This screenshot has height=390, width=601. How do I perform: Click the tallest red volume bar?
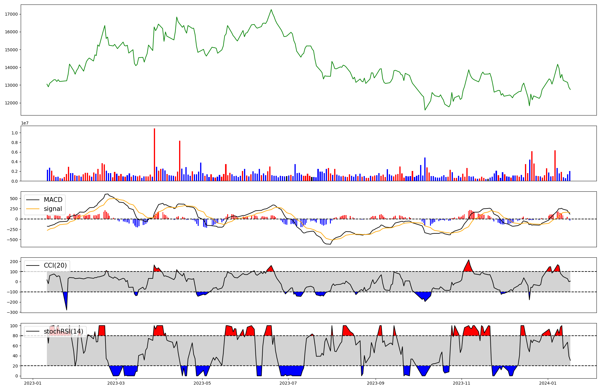coord(154,154)
